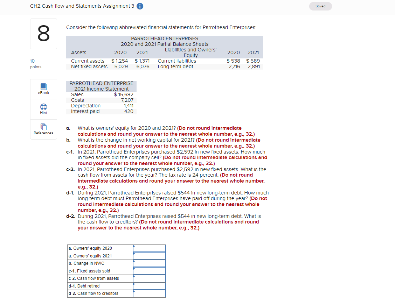The height and width of the screenshot is (305, 395).
Task: Open the References icon
Action: coord(43,127)
